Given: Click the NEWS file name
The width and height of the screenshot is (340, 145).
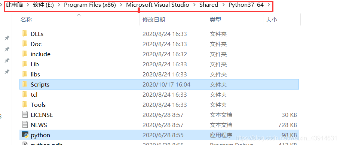Looking at the screenshot, I should click(39, 125).
